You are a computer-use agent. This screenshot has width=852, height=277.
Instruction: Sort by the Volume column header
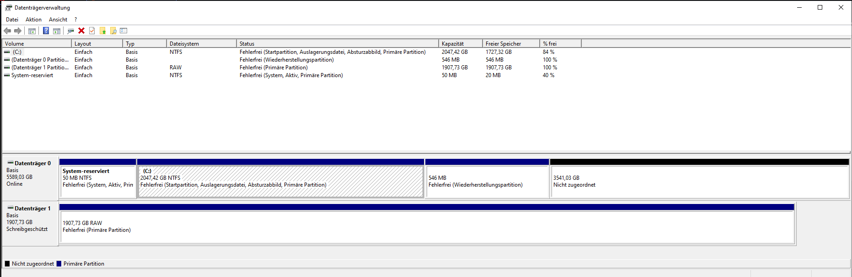pyautogui.click(x=37, y=44)
